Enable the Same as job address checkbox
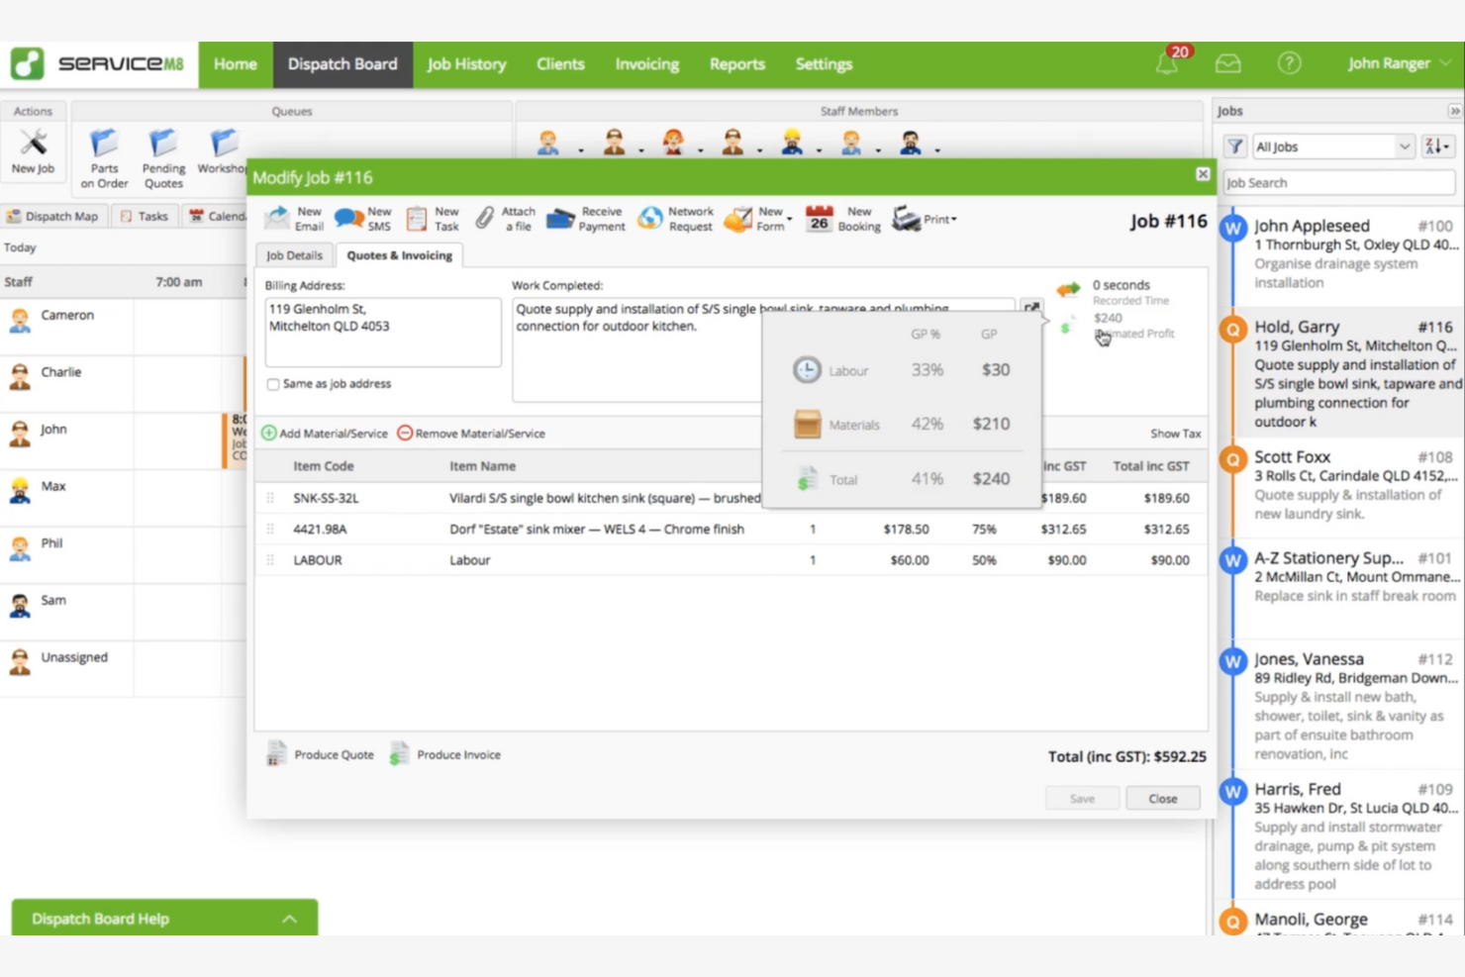 pos(273,384)
